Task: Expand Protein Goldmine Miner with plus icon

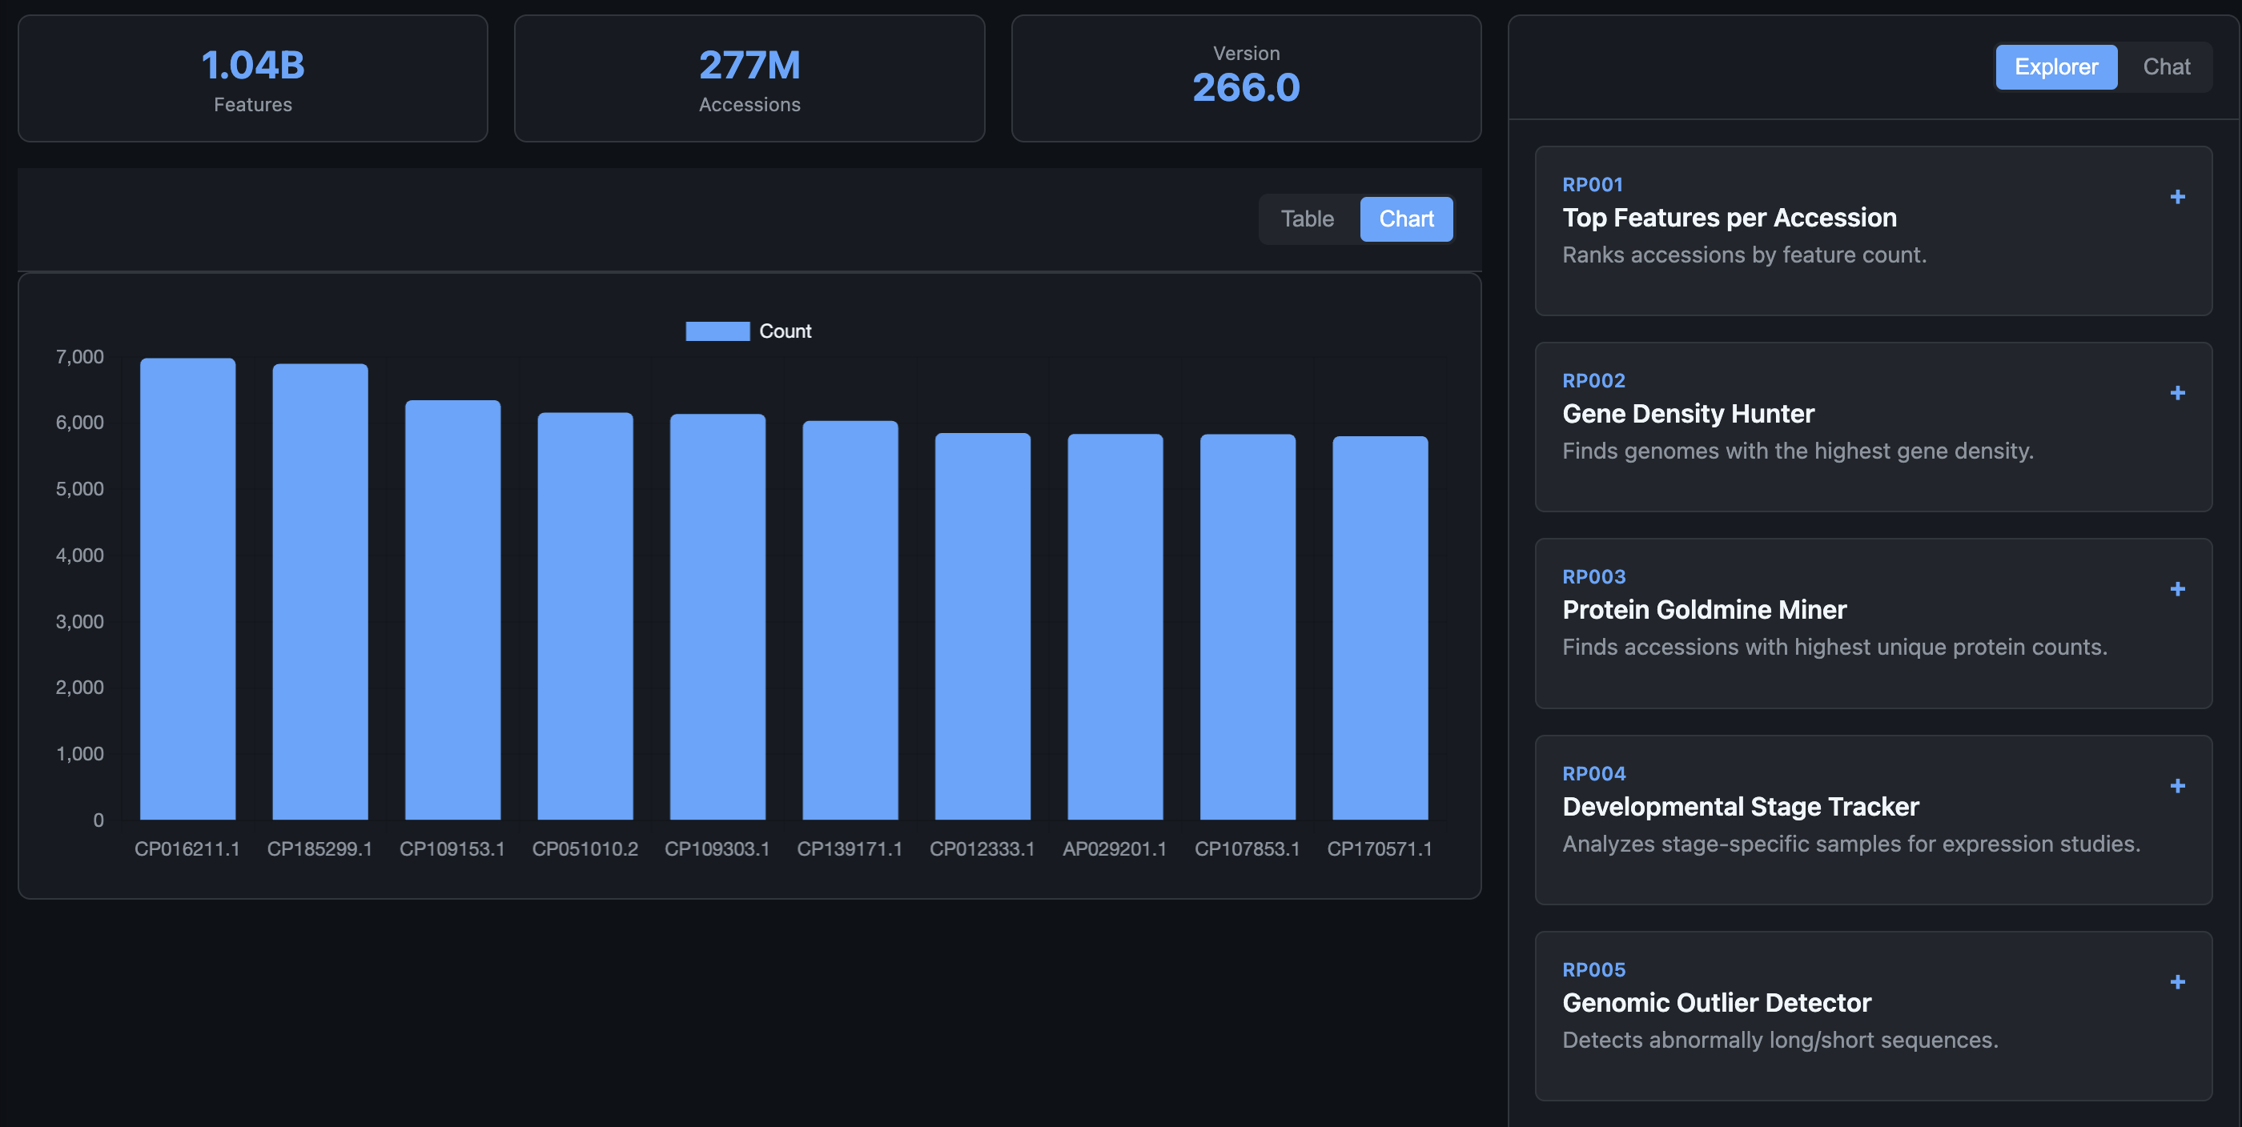Action: coord(2176,589)
